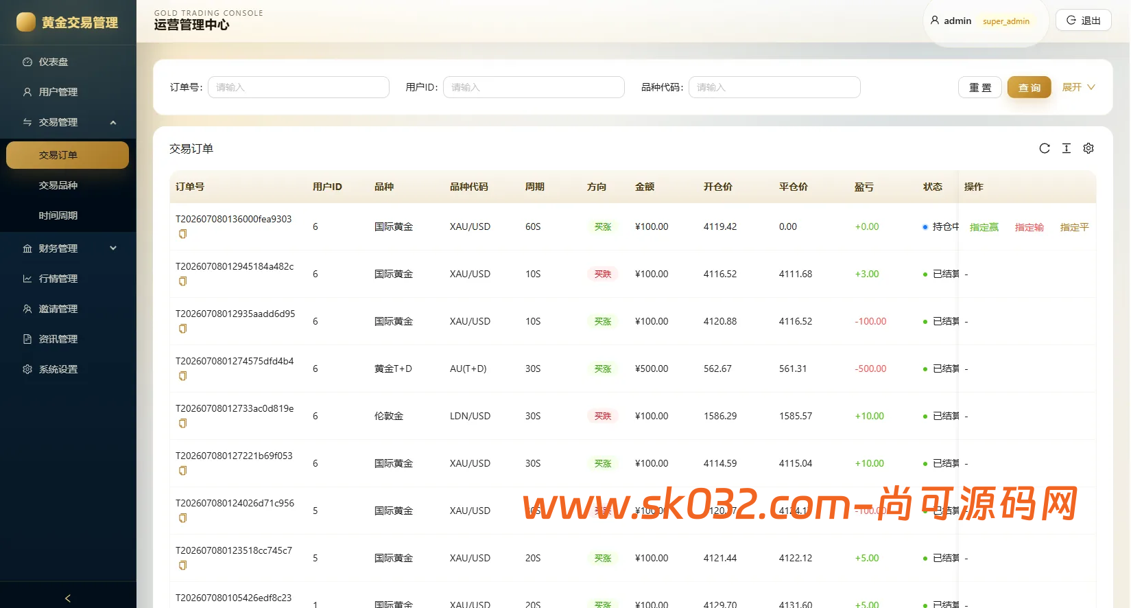Click 持仓中 status in first row
This screenshot has width=1131, height=608.
coord(941,226)
